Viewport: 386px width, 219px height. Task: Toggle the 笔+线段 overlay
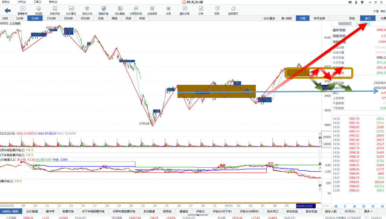[286, 18]
